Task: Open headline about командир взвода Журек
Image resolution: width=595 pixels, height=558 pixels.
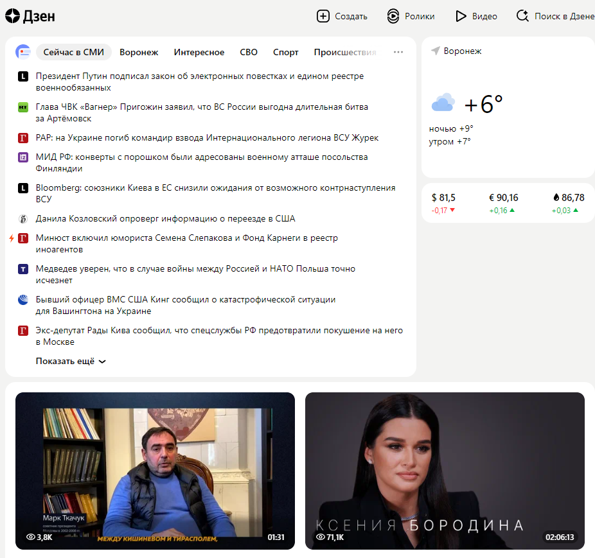Action: pos(207,137)
